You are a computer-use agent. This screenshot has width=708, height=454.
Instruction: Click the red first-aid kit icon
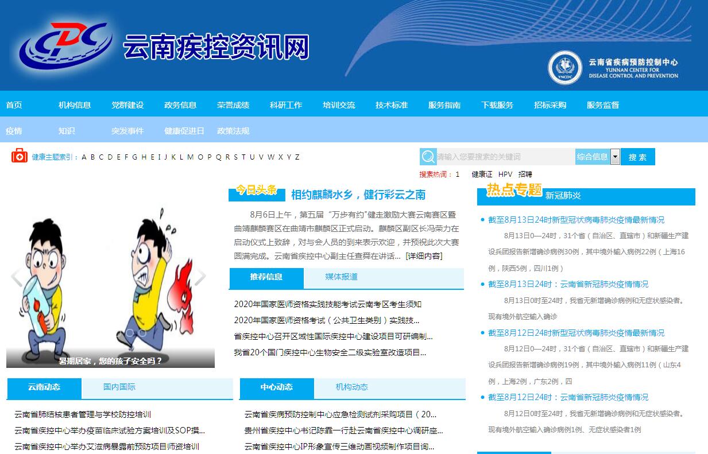(x=20, y=156)
